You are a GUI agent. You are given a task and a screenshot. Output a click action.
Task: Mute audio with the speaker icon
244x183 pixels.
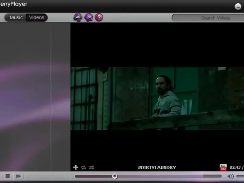[231, 176]
